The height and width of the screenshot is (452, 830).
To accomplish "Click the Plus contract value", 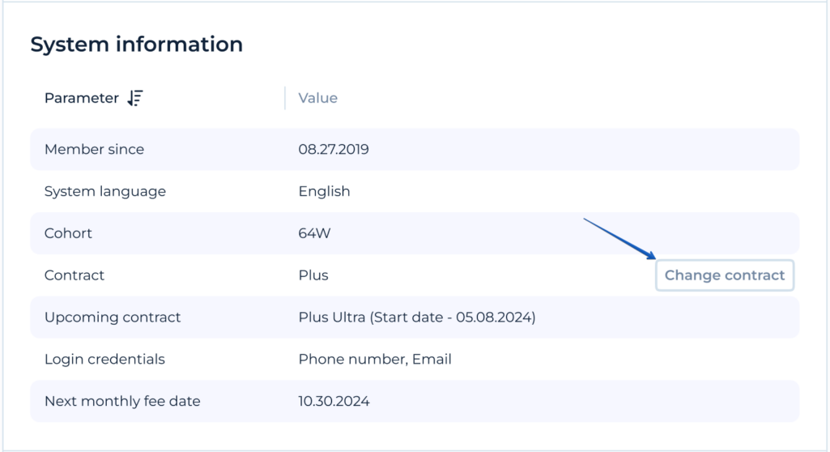I will [313, 275].
